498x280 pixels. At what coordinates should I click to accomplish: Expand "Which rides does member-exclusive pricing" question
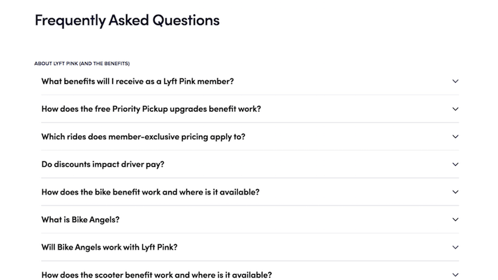pyautogui.click(x=143, y=137)
